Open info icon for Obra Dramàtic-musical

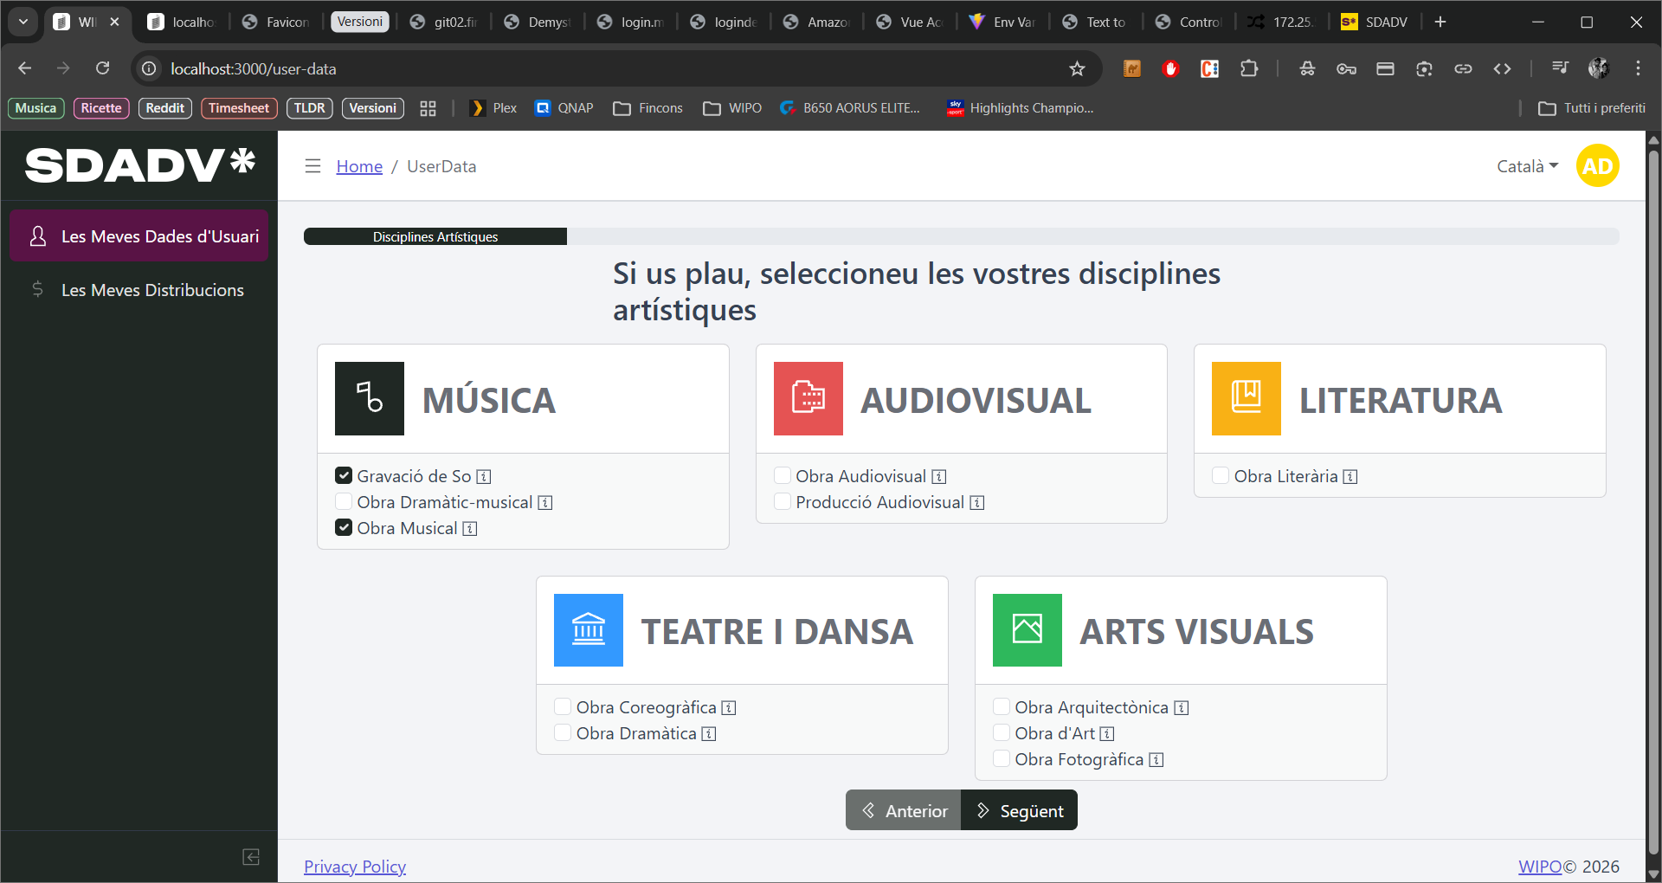pyautogui.click(x=545, y=503)
